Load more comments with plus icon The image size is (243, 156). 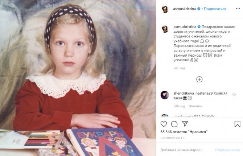[x=199, y=79]
